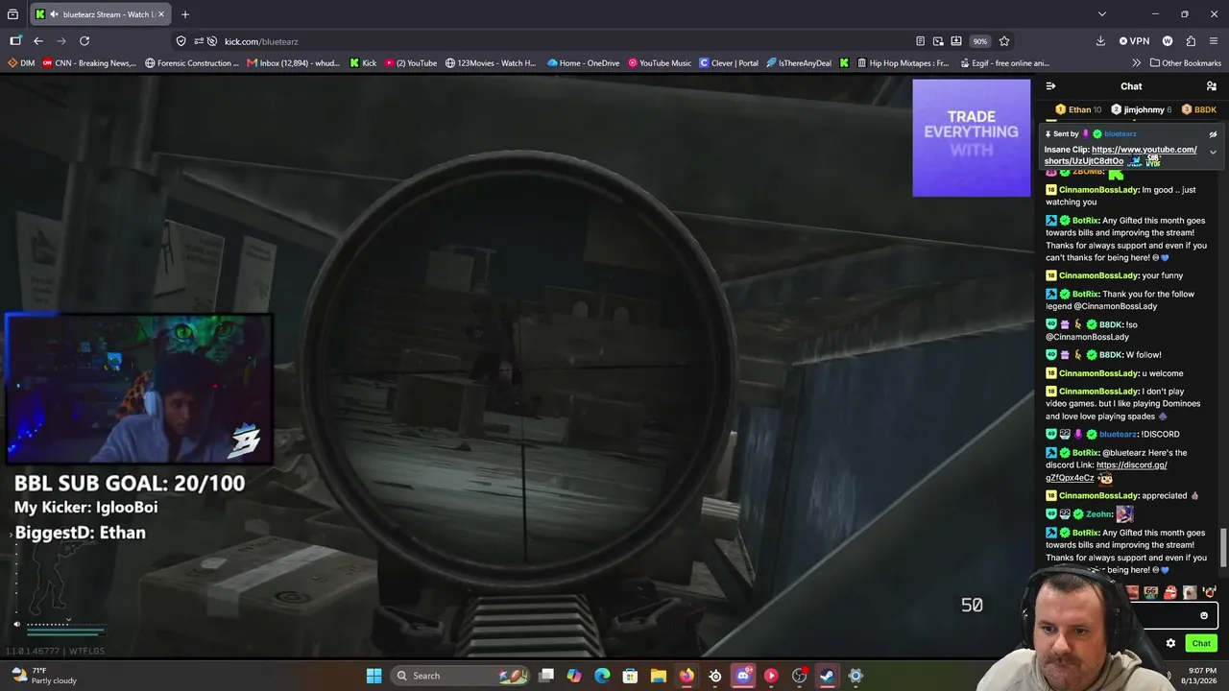Viewport: 1229px width, 691px height.
Task: Click the shield tracking protection icon
Action: [x=181, y=41]
